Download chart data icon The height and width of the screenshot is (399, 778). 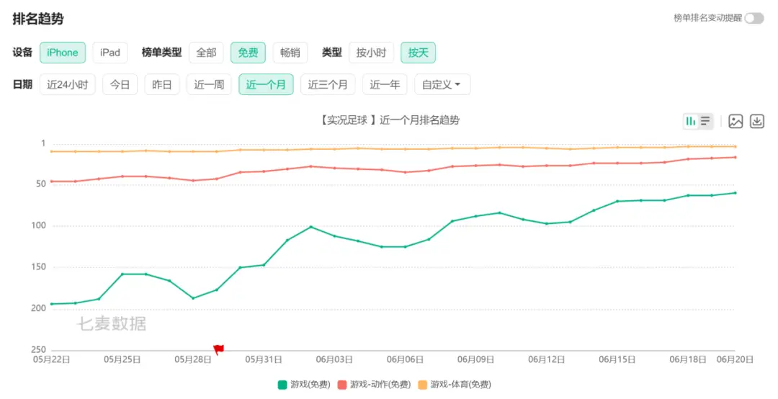pyautogui.click(x=756, y=121)
